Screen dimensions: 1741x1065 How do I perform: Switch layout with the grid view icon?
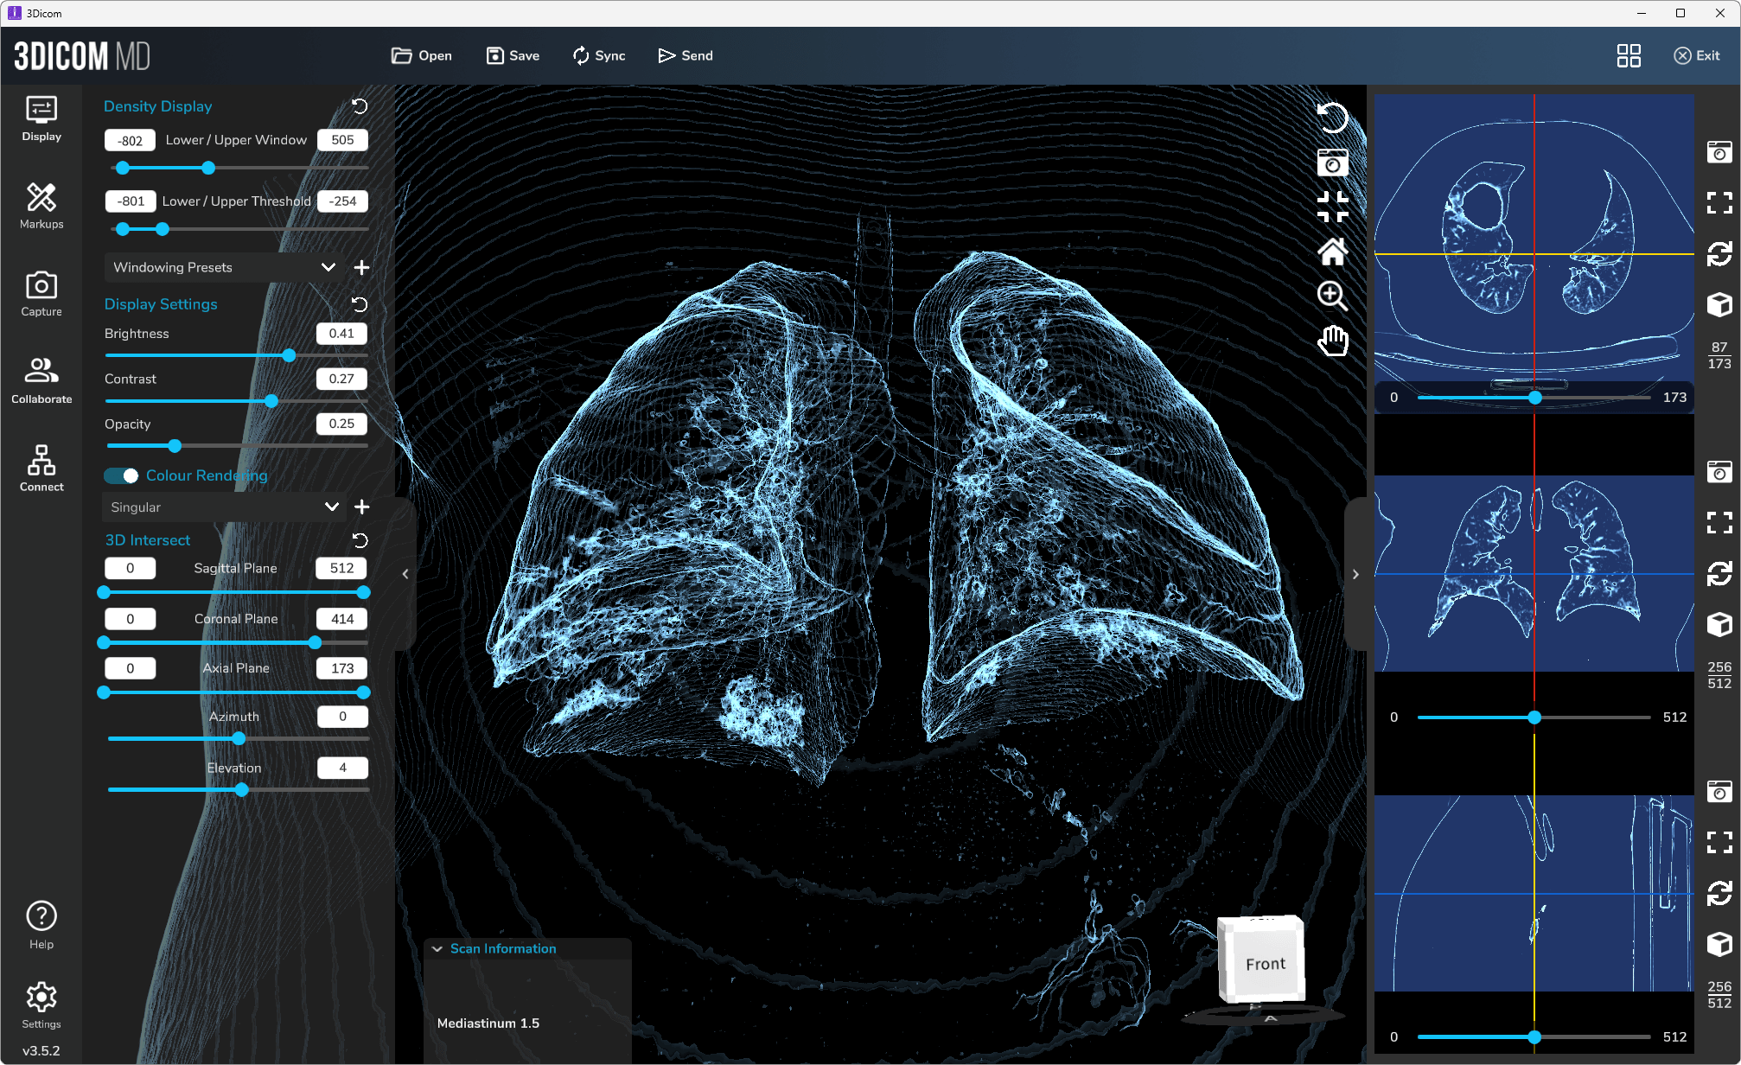[x=1629, y=55]
